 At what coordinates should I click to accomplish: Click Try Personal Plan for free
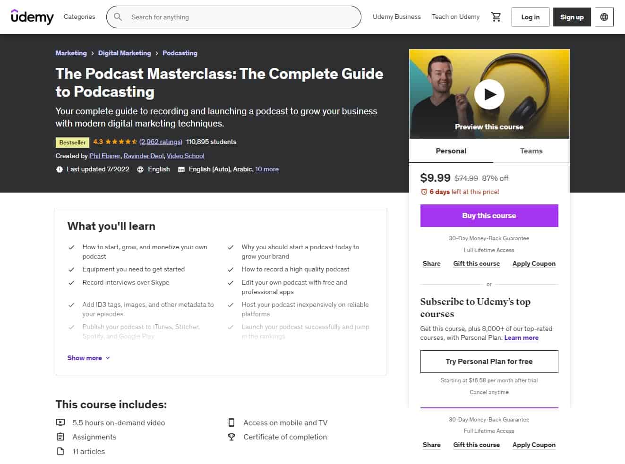(489, 362)
